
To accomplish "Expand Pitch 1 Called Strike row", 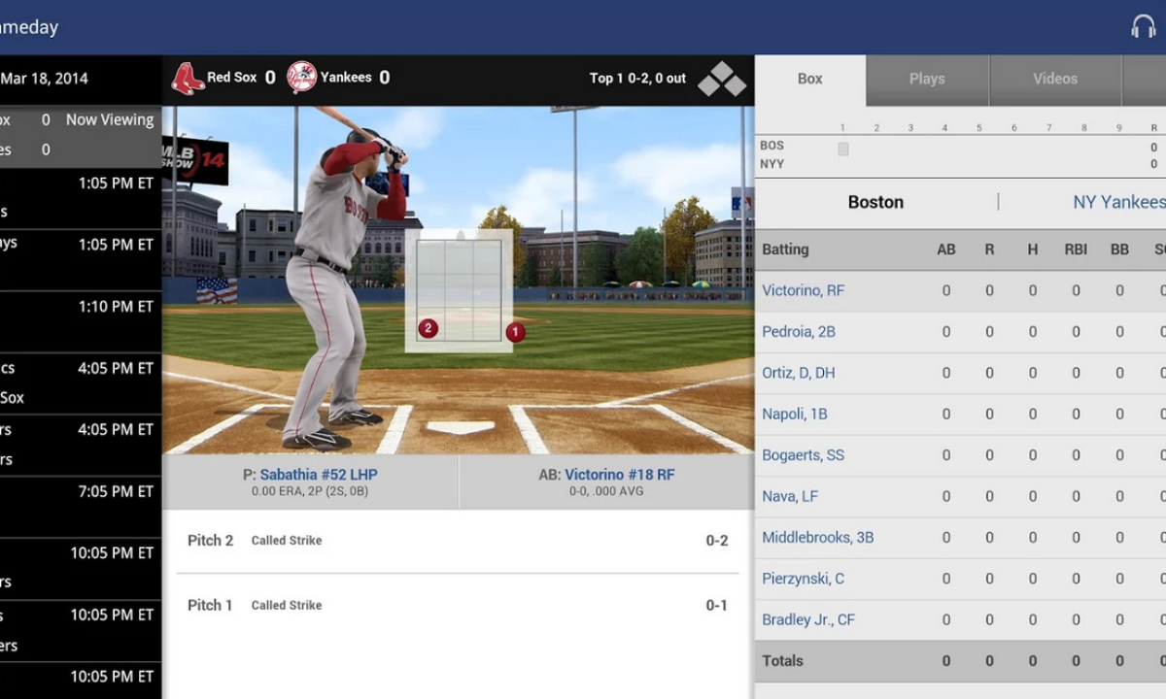I will [457, 605].
